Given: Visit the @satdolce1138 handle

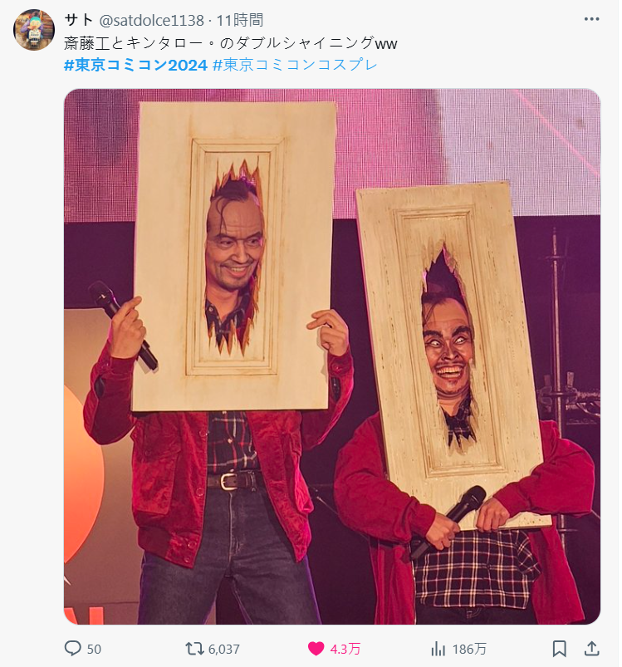Looking at the screenshot, I should click(151, 21).
